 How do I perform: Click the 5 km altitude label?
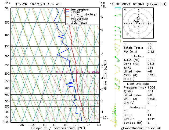coord(102,66)
